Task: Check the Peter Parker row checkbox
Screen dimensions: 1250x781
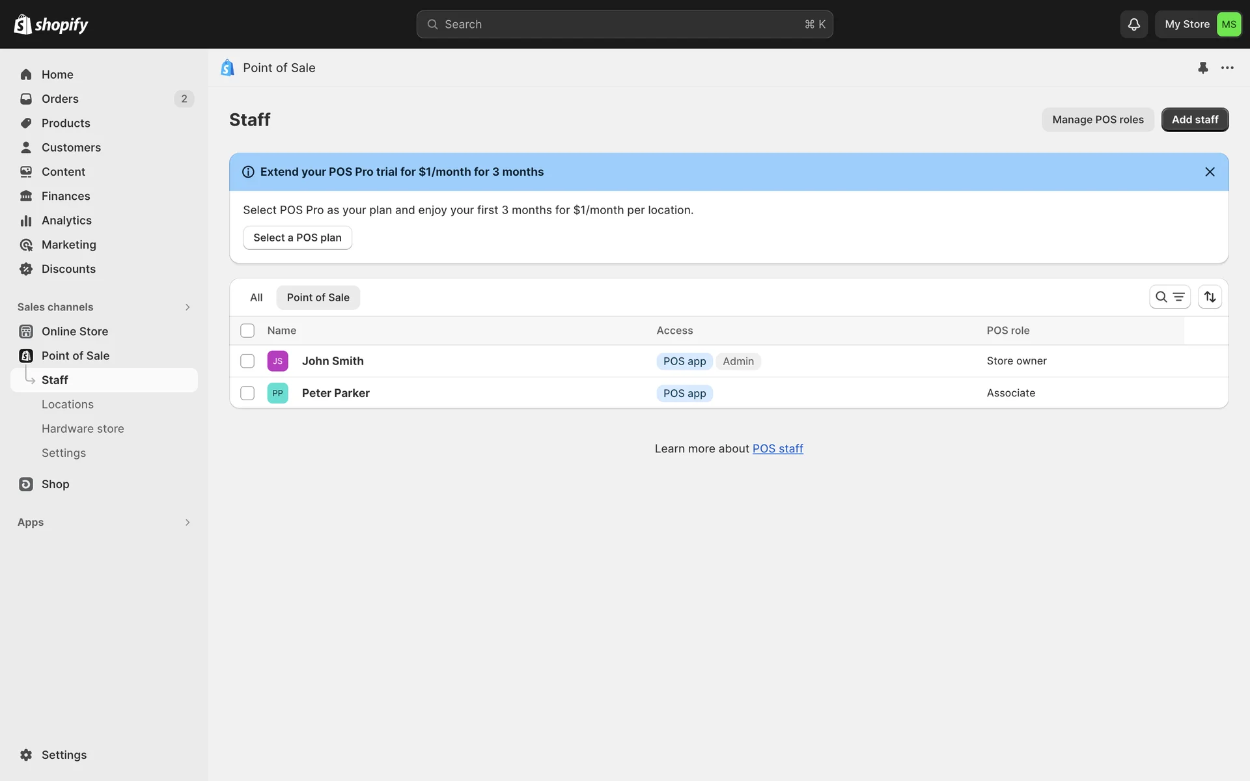Action: pos(247,393)
